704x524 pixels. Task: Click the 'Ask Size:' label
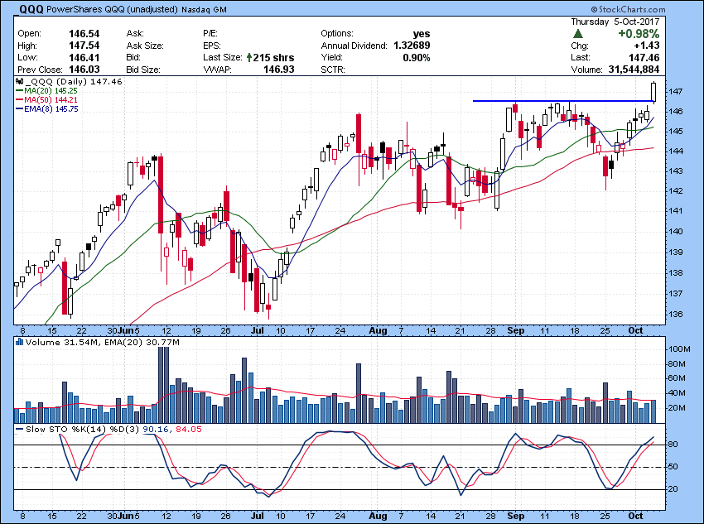pos(145,46)
